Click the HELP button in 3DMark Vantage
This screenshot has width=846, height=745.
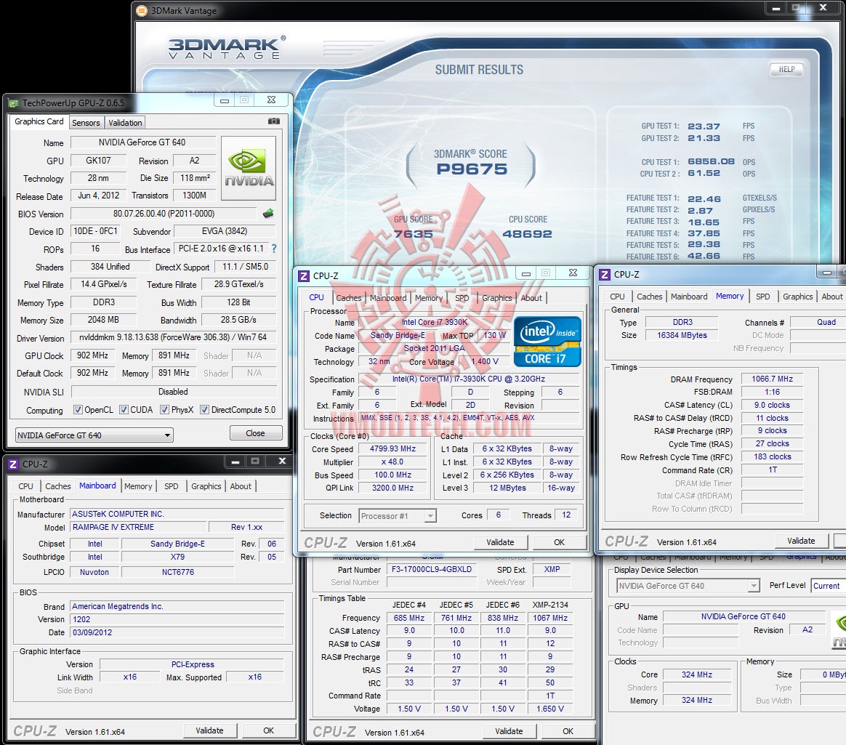point(786,69)
